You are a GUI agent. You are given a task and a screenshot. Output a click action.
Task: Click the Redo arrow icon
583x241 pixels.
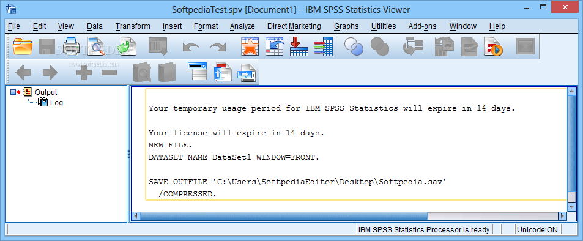(218, 47)
